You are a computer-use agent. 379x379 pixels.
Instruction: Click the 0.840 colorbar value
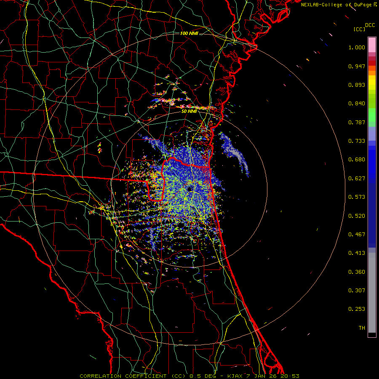point(357,104)
